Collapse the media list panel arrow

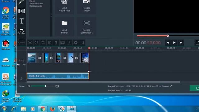[51, 16]
